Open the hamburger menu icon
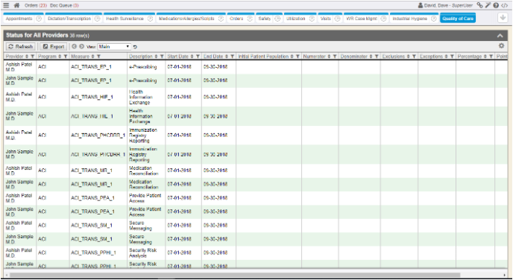 (6, 5)
